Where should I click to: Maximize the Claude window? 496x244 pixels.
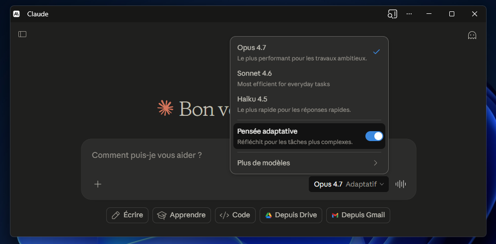452,14
